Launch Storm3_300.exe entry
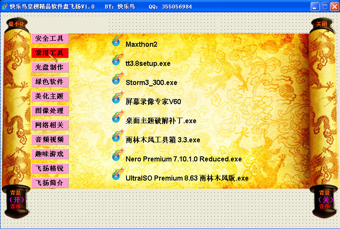Viewport: 340px width, 229px height. [x=152, y=82]
